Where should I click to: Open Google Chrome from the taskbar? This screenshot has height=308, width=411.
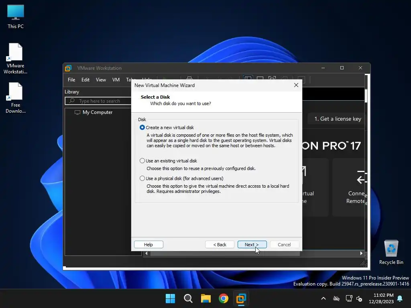click(x=224, y=298)
